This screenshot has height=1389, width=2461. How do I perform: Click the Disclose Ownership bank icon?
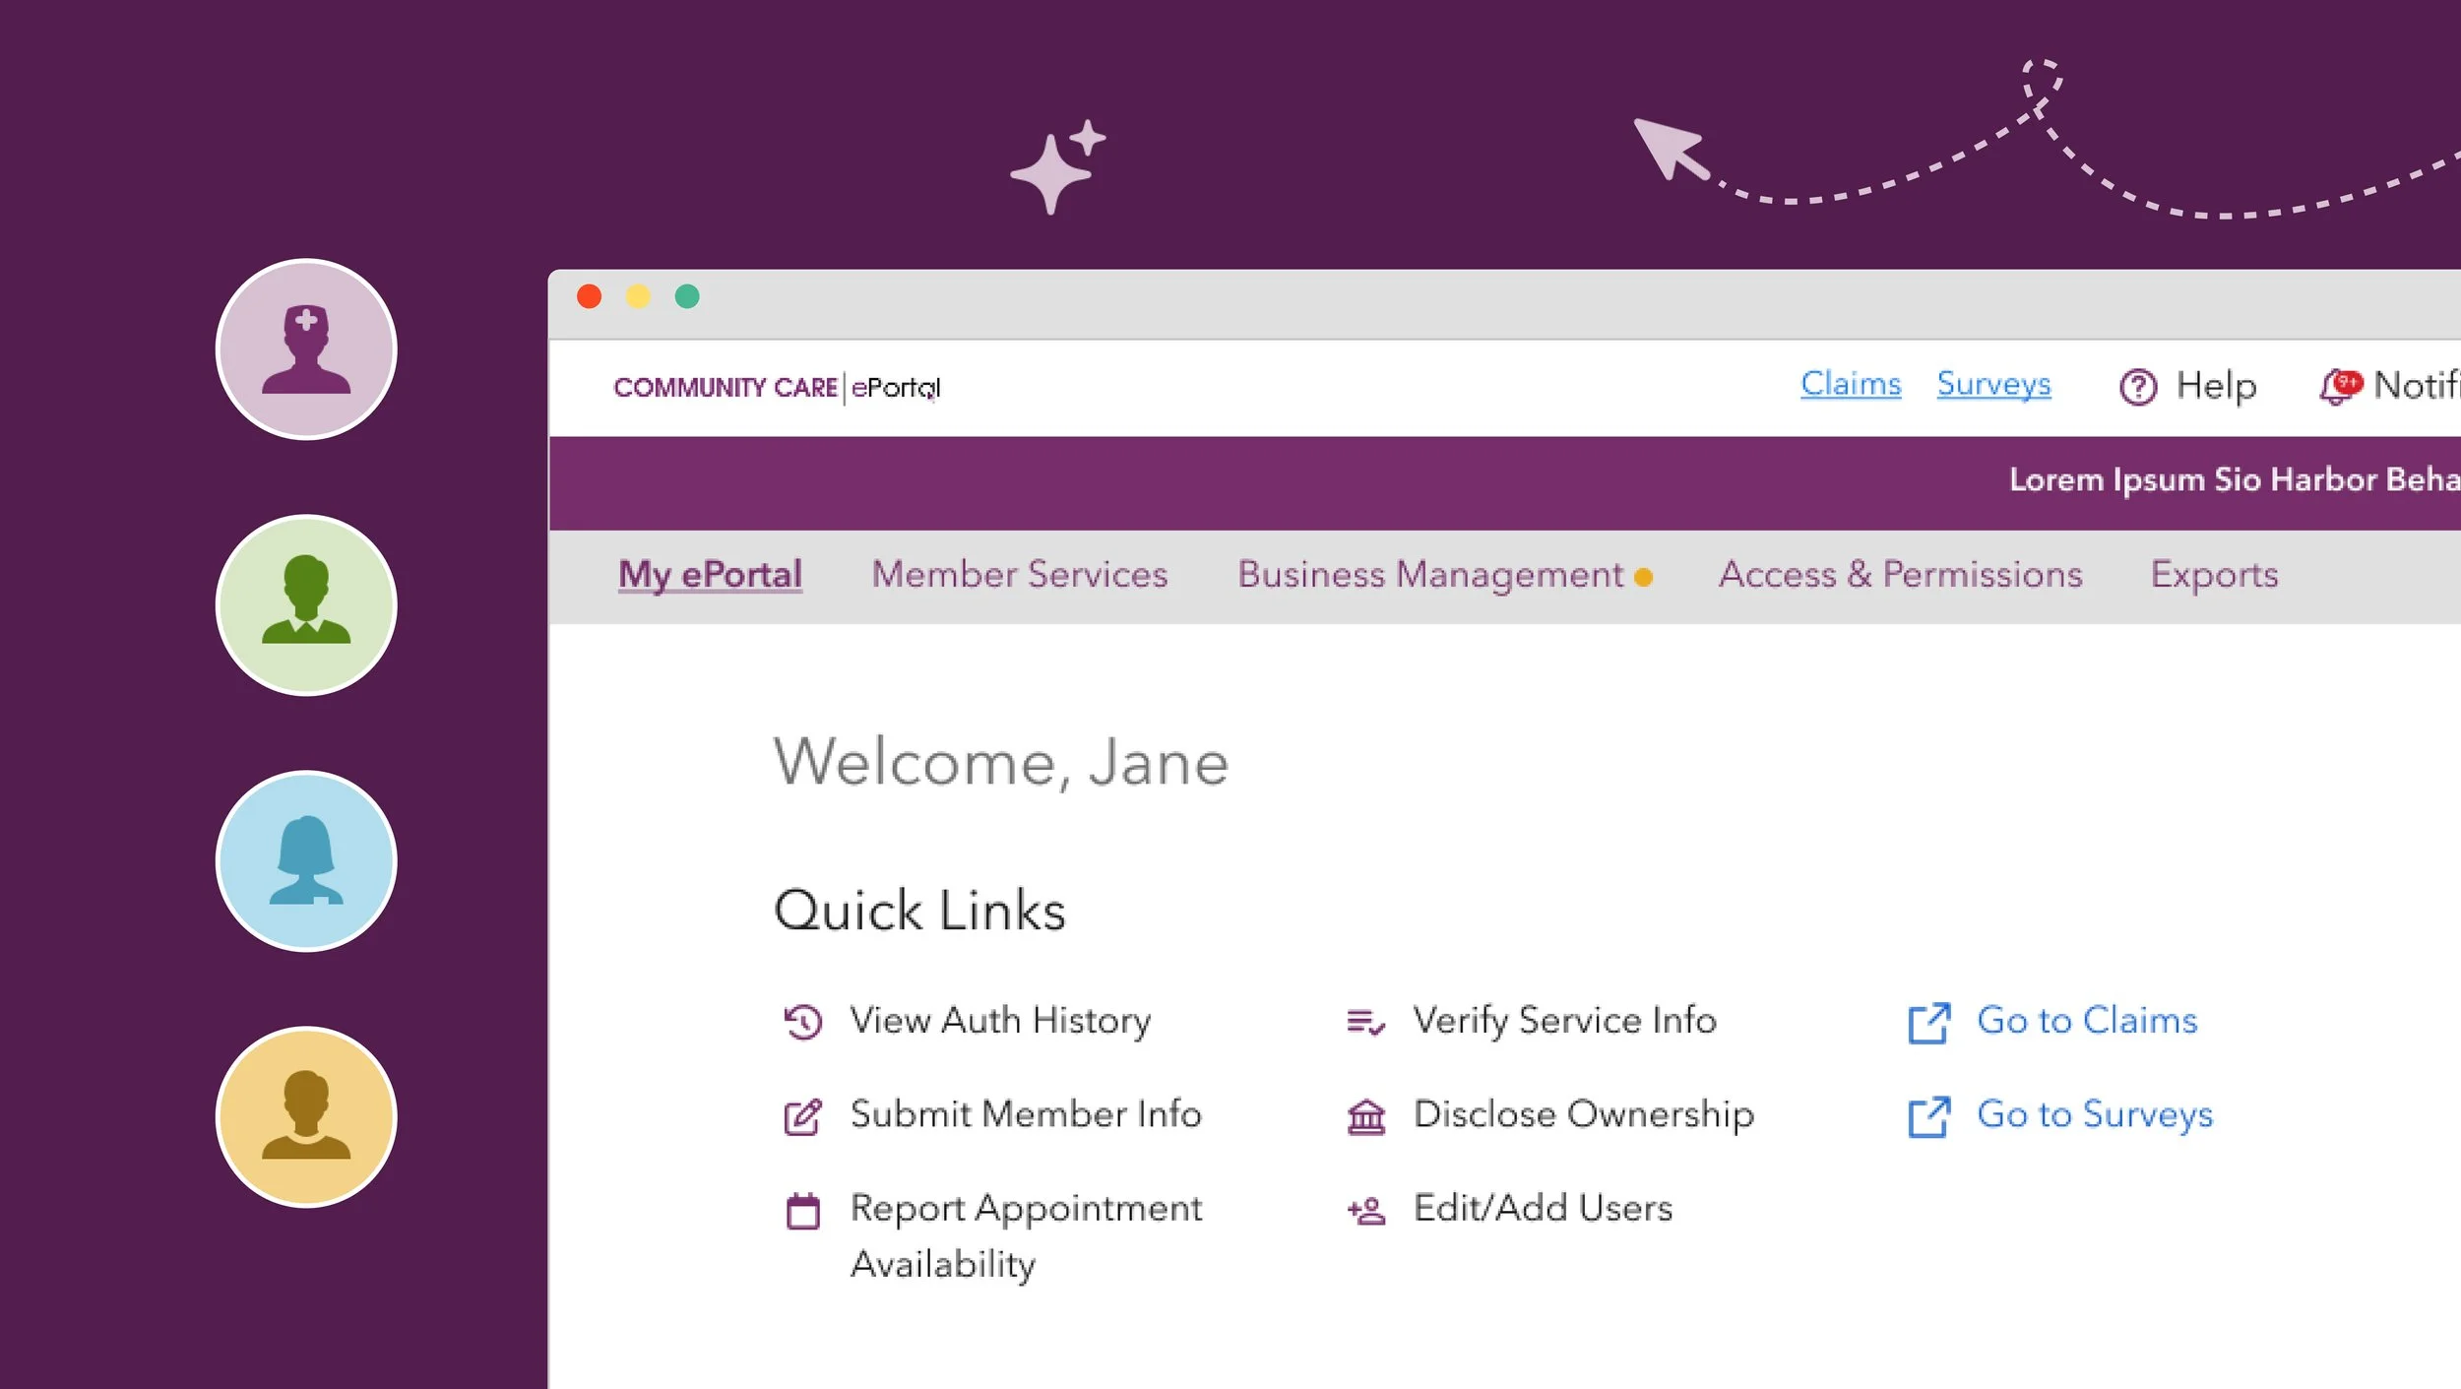coord(1365,1116)
